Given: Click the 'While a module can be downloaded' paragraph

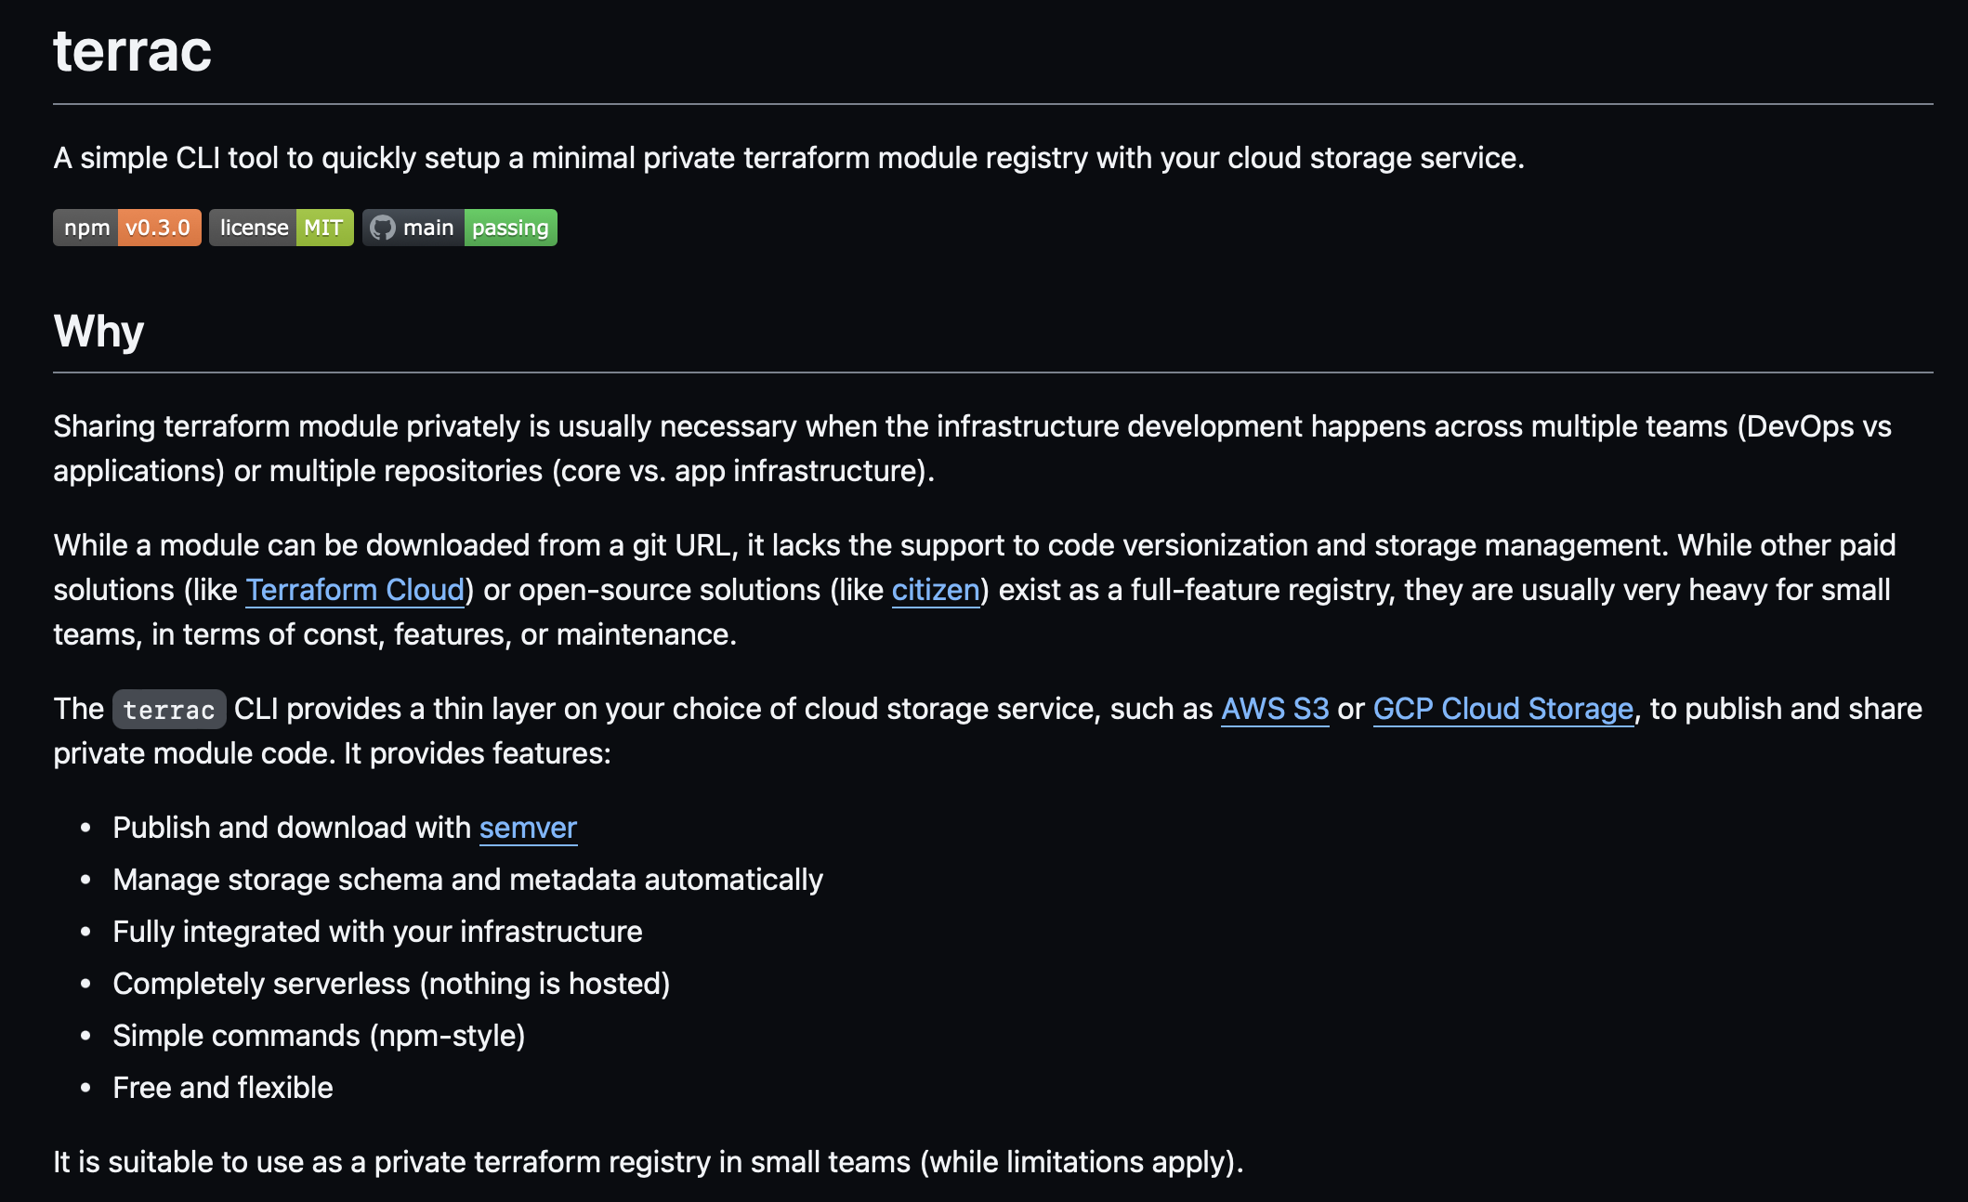Looking at the screenshot, I should [x=974, y=590].
